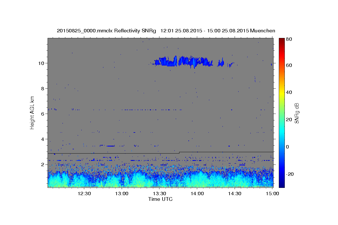Click the dark blue bottom of colorbar
Viewport: 338px width, 225px height.
282,184
